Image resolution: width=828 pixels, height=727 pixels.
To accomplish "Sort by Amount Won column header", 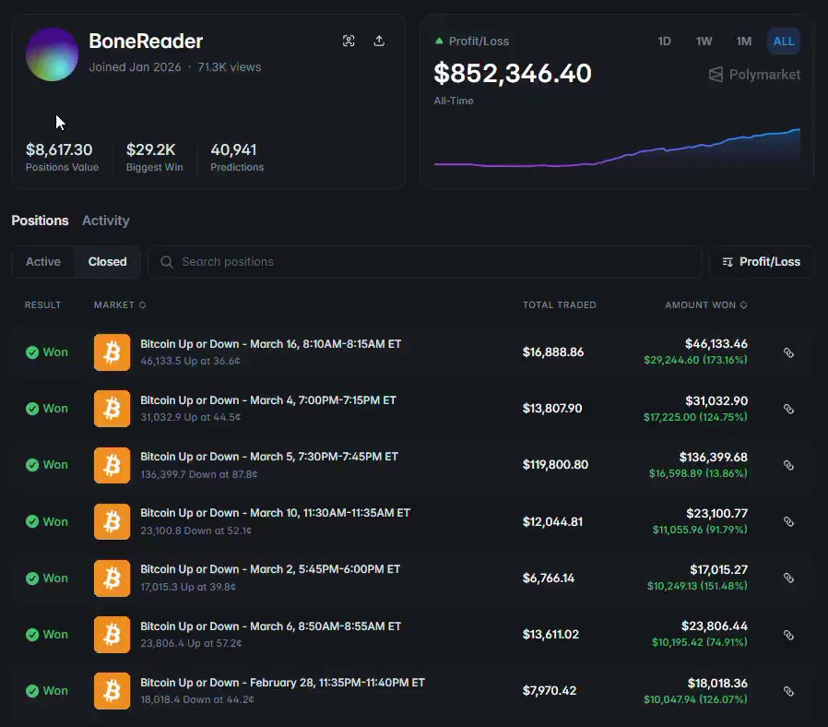I will pos(705,304).
